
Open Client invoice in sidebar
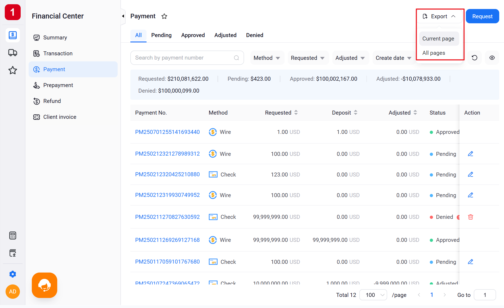pos(73,117)
